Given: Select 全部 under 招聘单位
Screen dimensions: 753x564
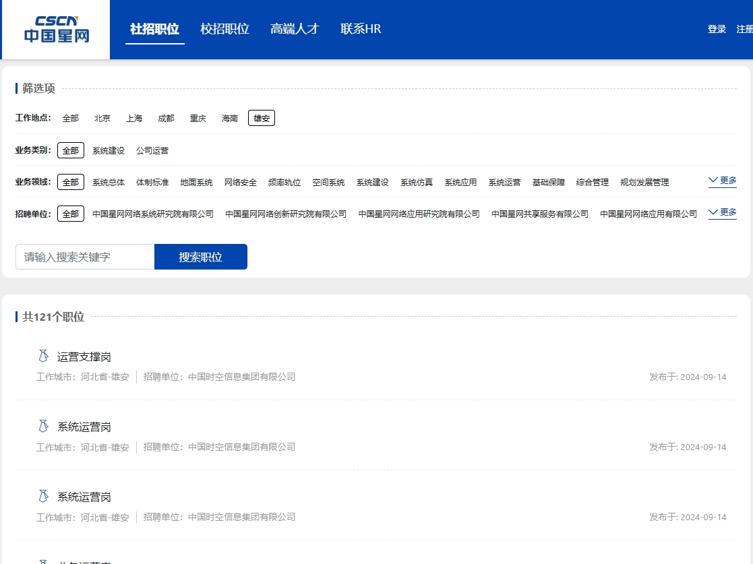Looking at the screenshot, I should (71, 214).
